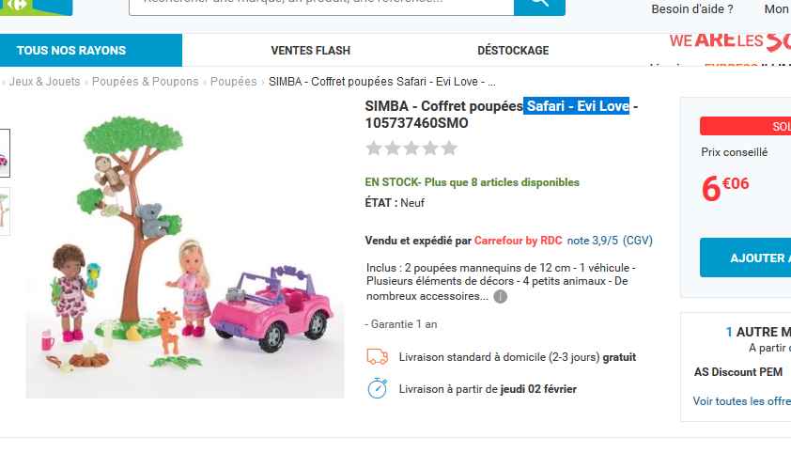Click the stopwatch delivery date icon
791x453 pixels.
pyautogui.click(x=378, y=388)
